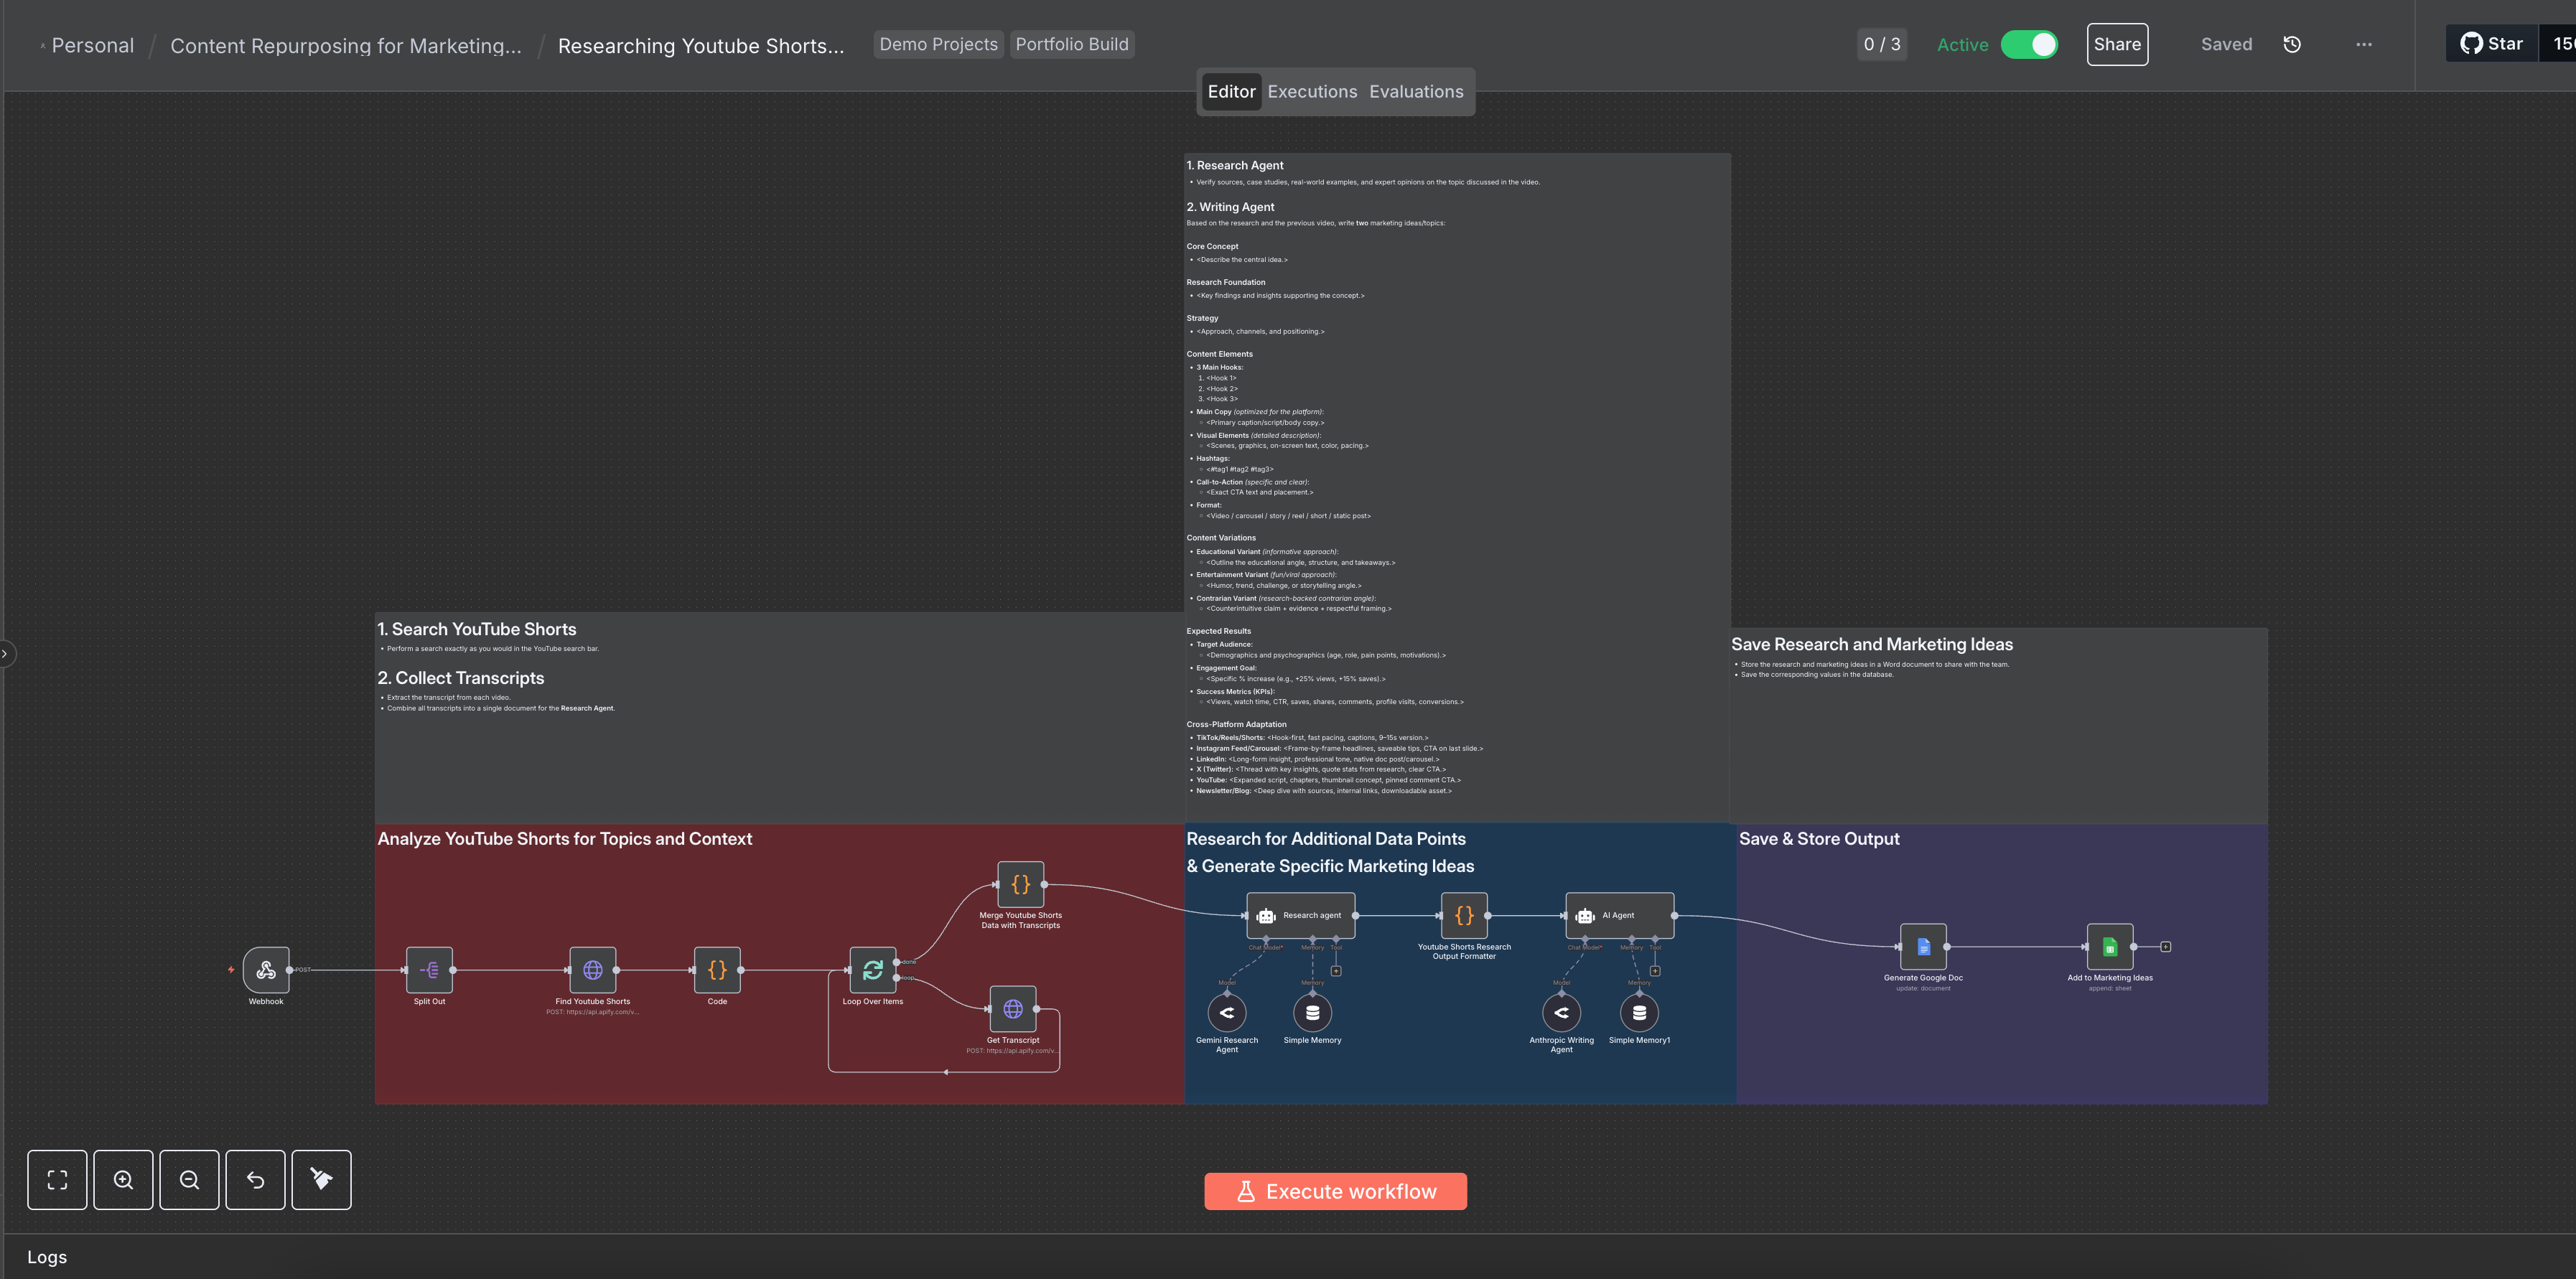Expand the Logs panel
The image size is (2576, 1279).
point(47,1256)
